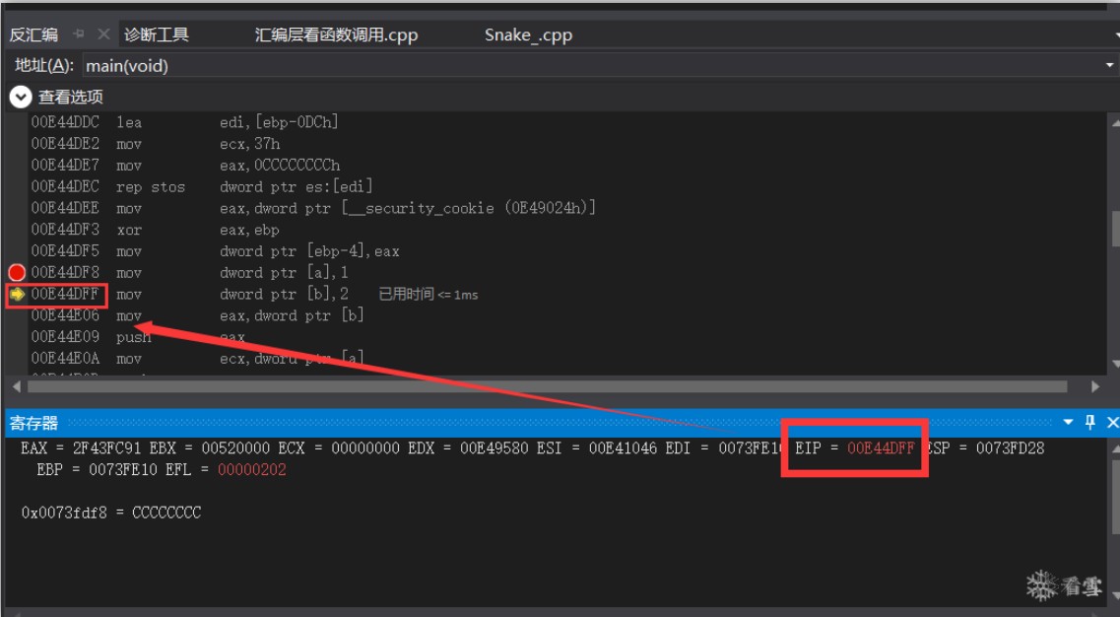This screenshot has height=617, width=1120.
Task: Click disassembly vertical scrollbar up arrow
Action: coord(1114,123)
